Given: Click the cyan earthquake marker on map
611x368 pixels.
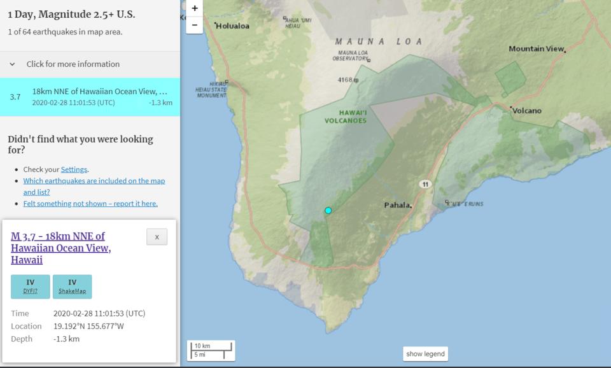Looking at the screenshot, I should 328,210.
